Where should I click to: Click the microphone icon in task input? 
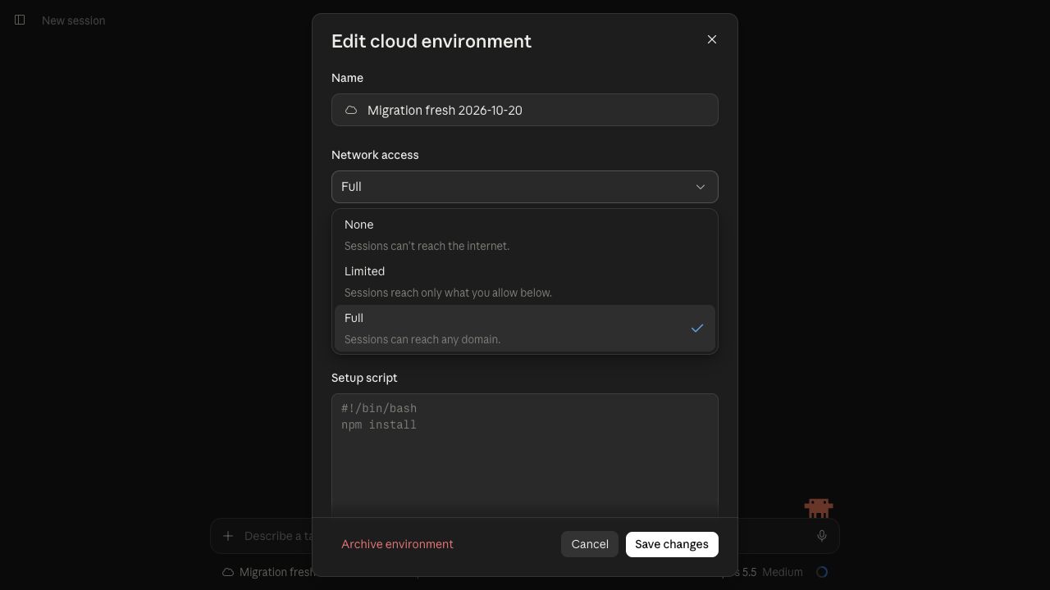pyautogui.click(x=821, y=536)
